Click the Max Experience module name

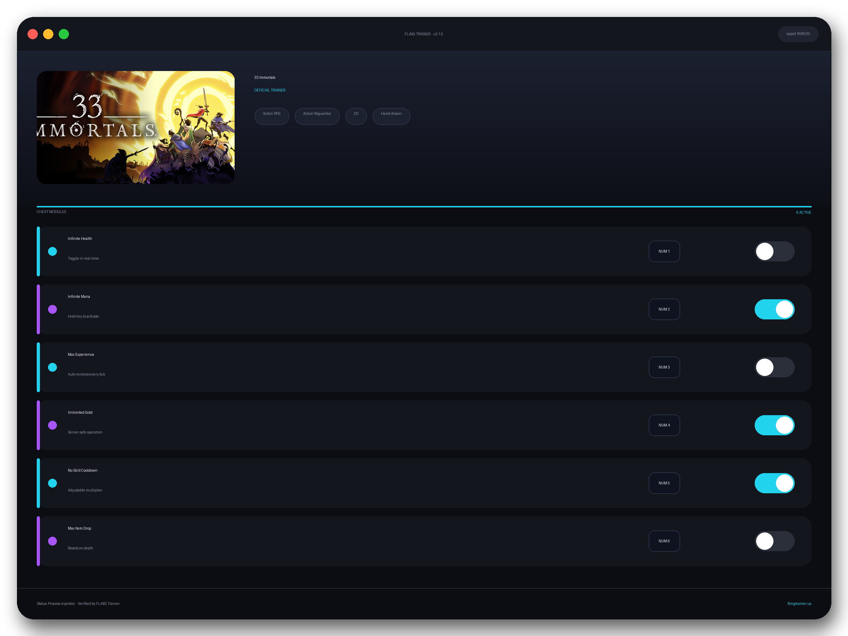click(x=81, y=354)
